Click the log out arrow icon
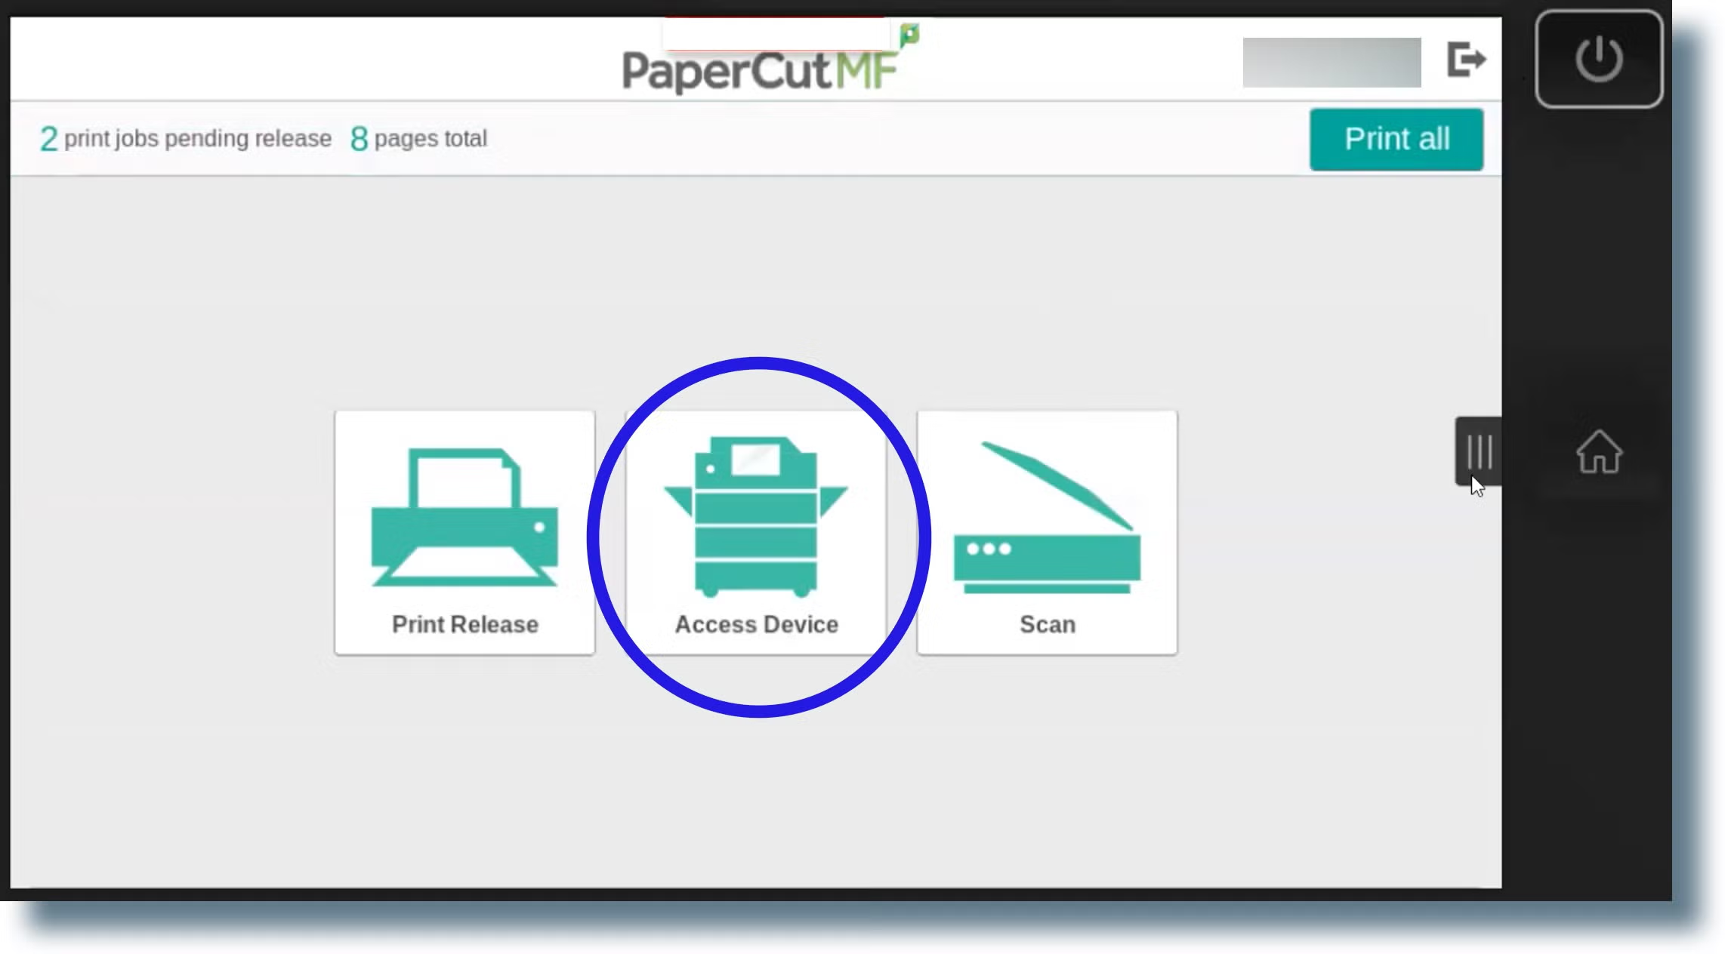Viewport: 1725px width, 954px height. (x=1465, y=60)
